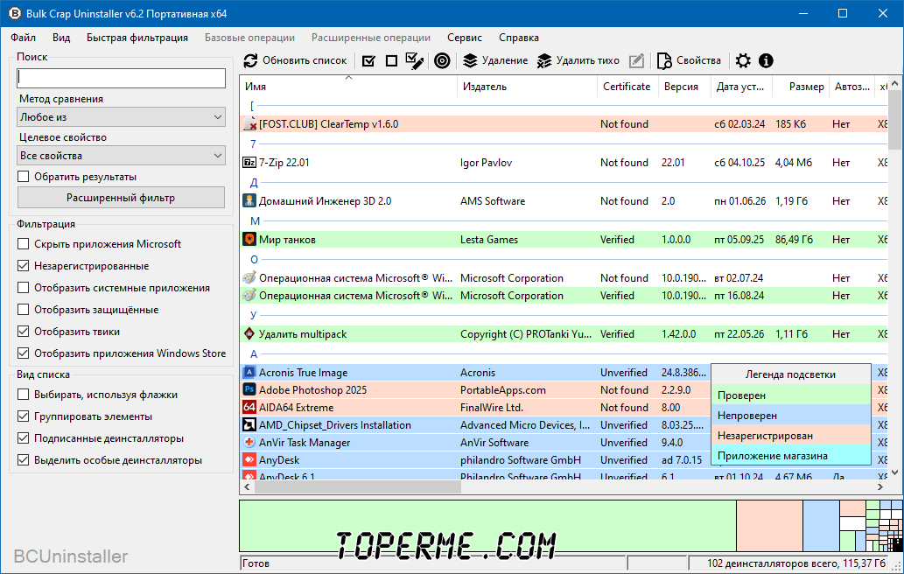The height and width of the screenshot is (574, 904).
Task: Click the Расширенный фильтр button
Action: click(x=121, y=198)
